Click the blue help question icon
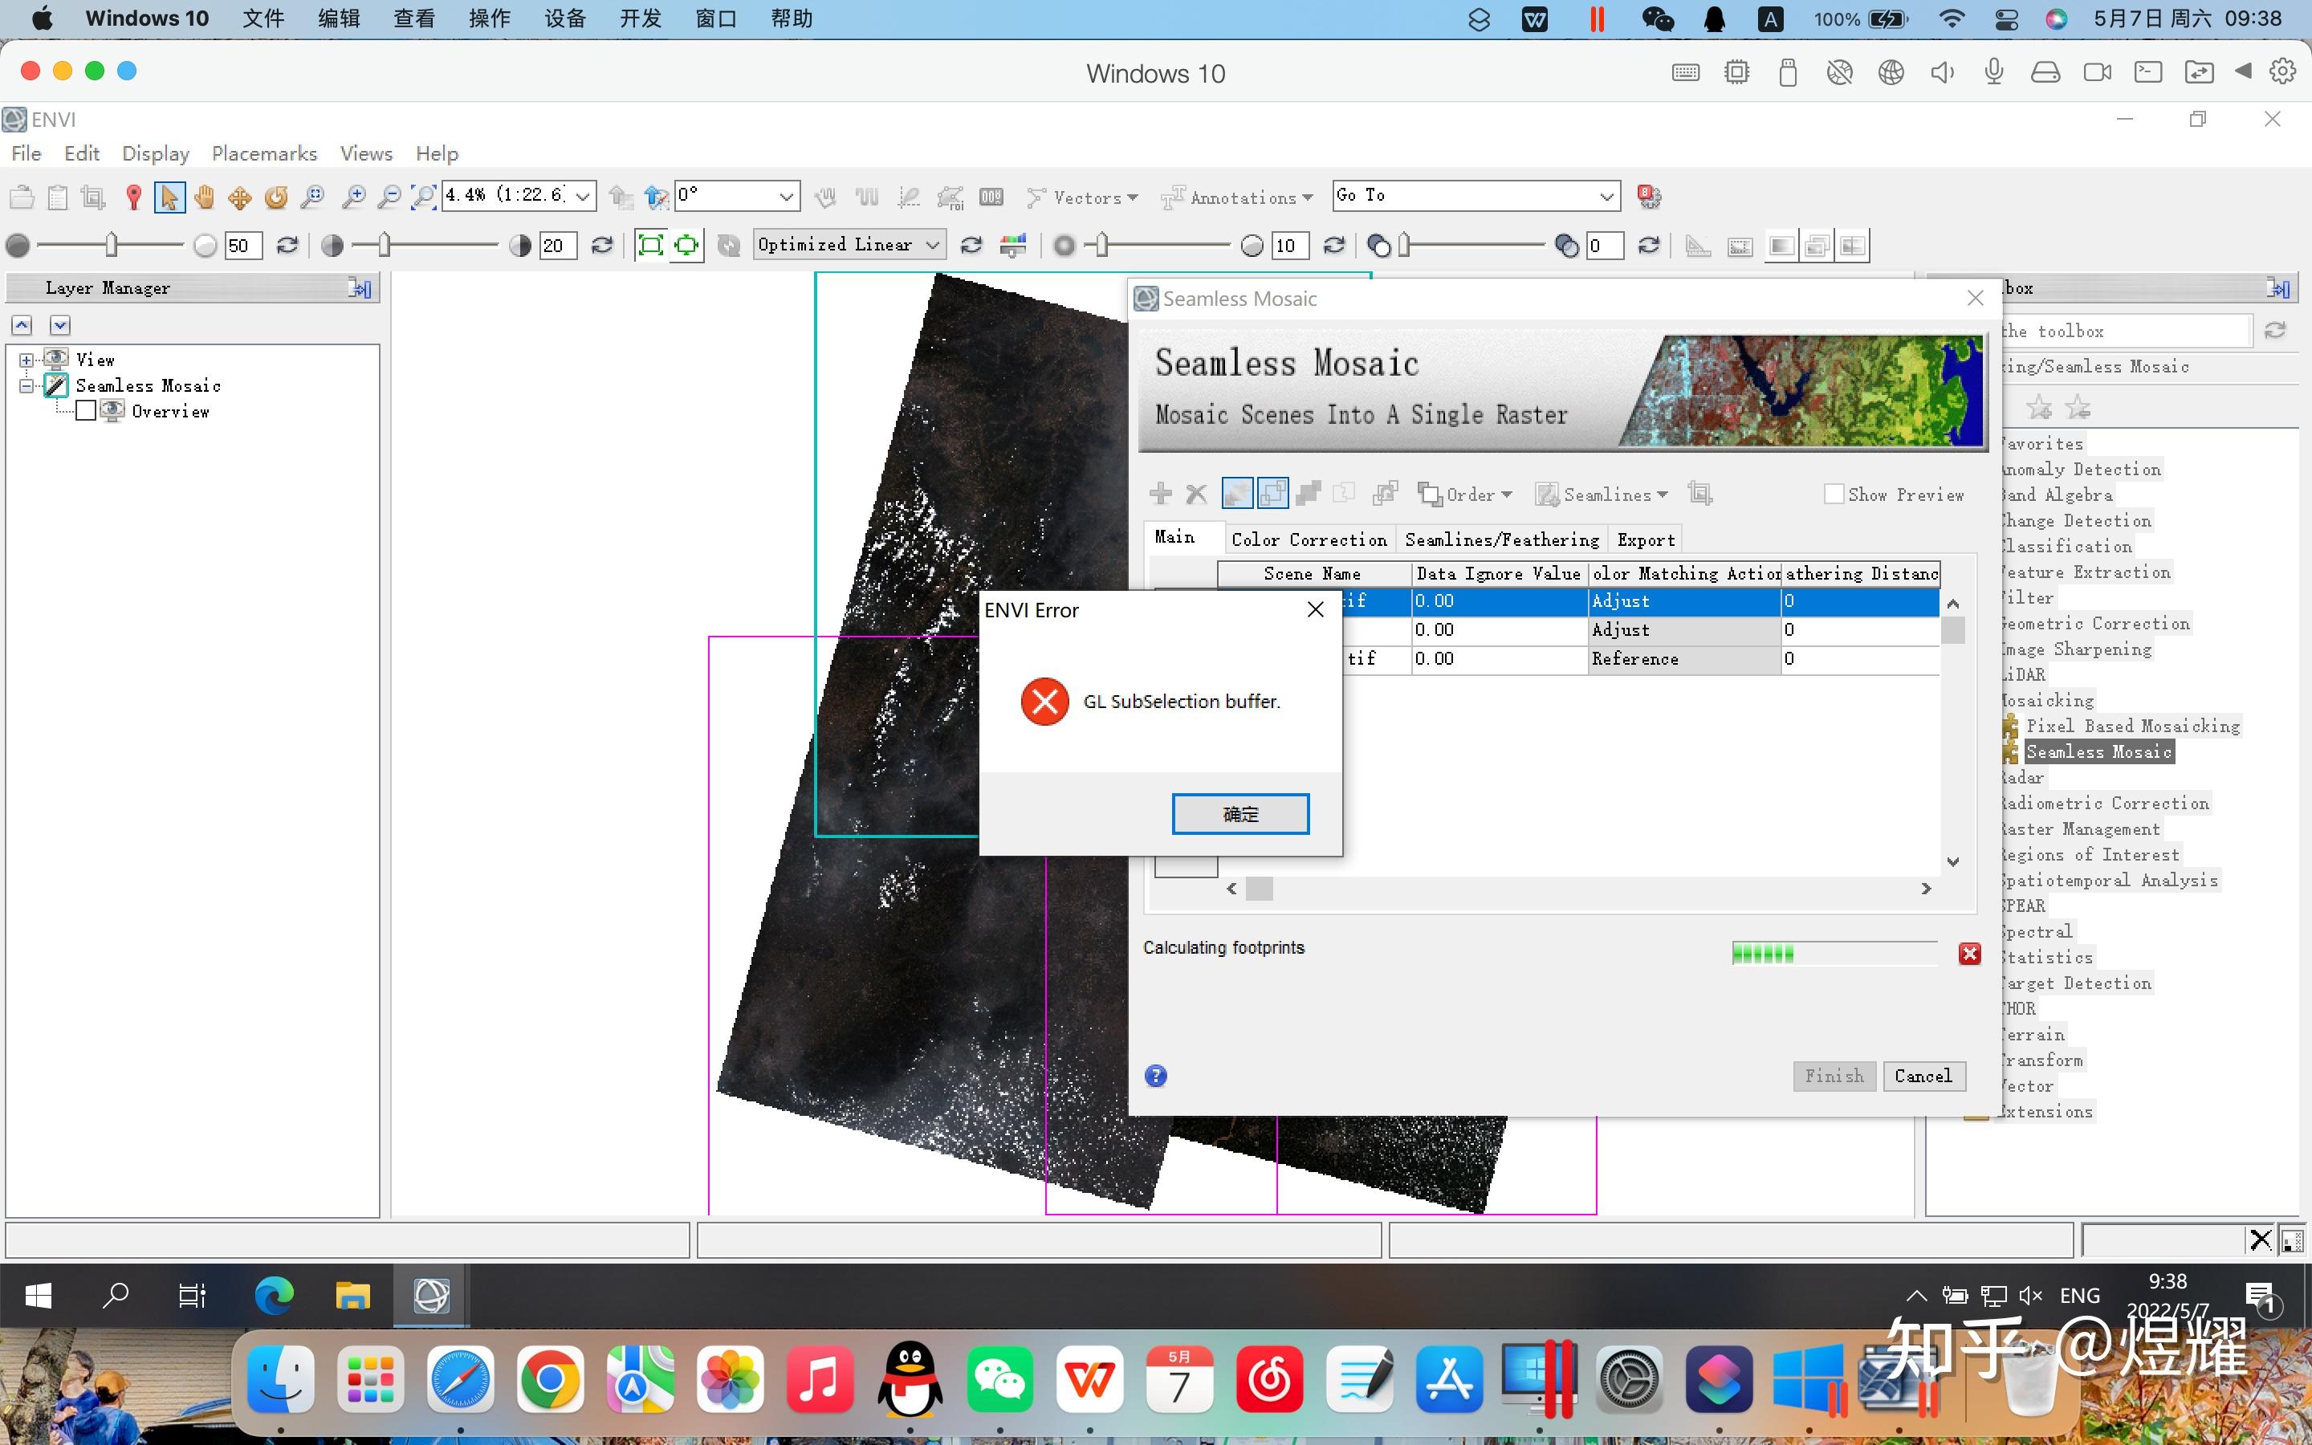This screenshot has height=1445, width=2312. (x=1156, y=1076)
